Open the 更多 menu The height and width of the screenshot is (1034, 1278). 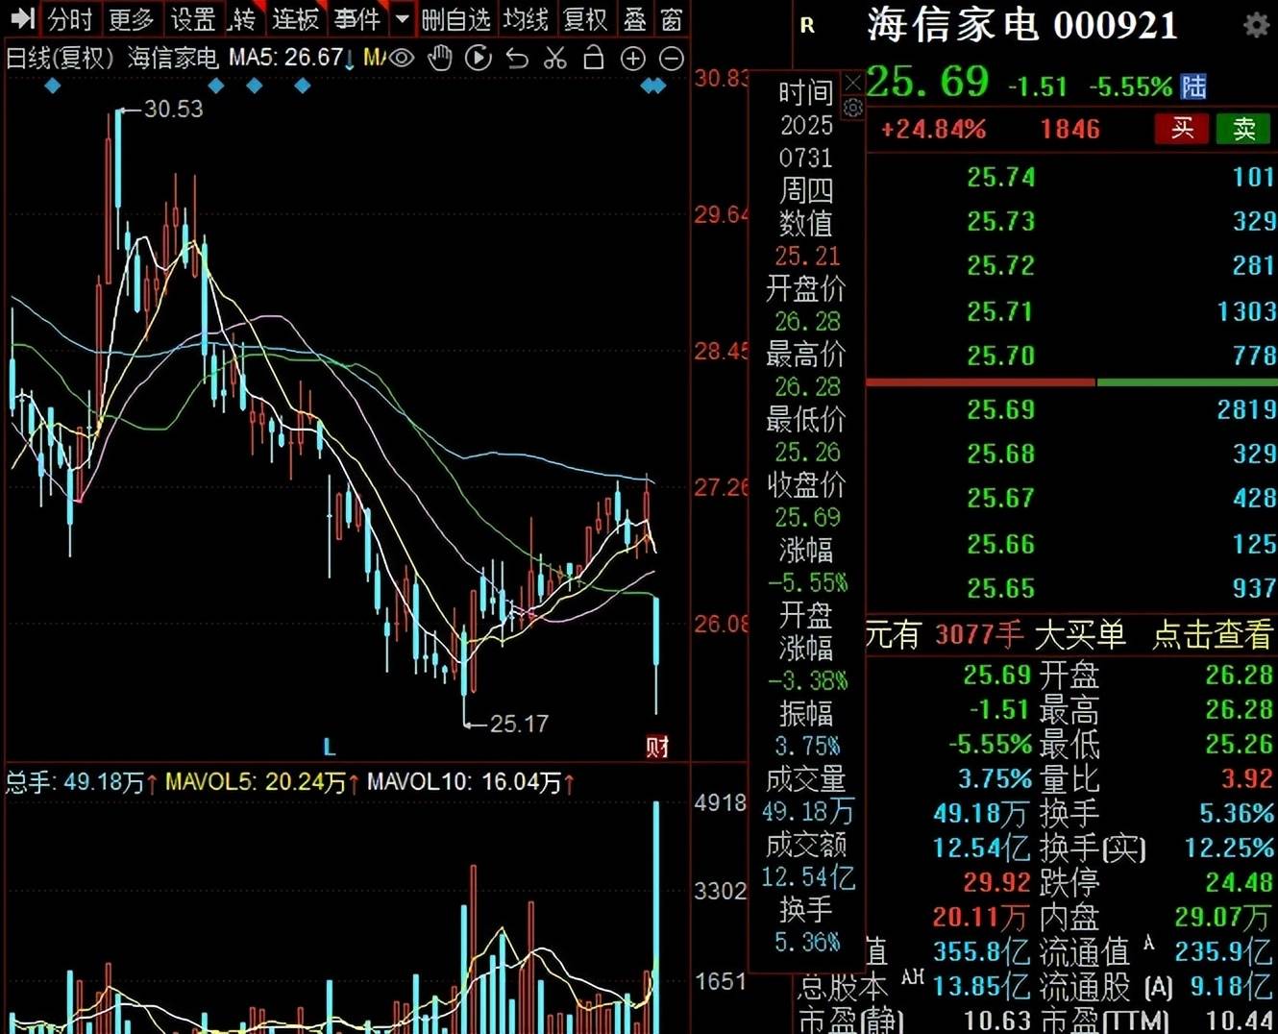coord(131,19)
